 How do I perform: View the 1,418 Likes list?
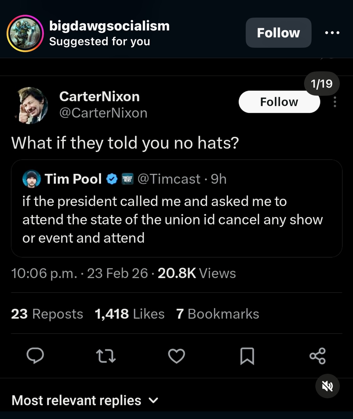(129, 314)
